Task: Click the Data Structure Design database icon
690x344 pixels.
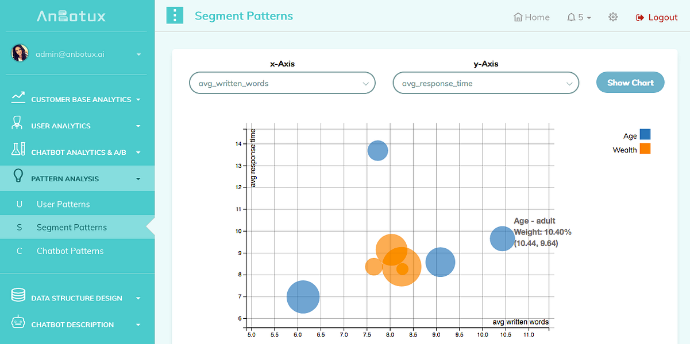Action: pyautogui.click(x=18, y=295)
